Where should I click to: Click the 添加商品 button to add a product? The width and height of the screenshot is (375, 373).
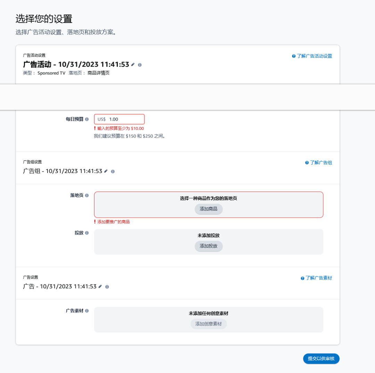tap(208, 209)
